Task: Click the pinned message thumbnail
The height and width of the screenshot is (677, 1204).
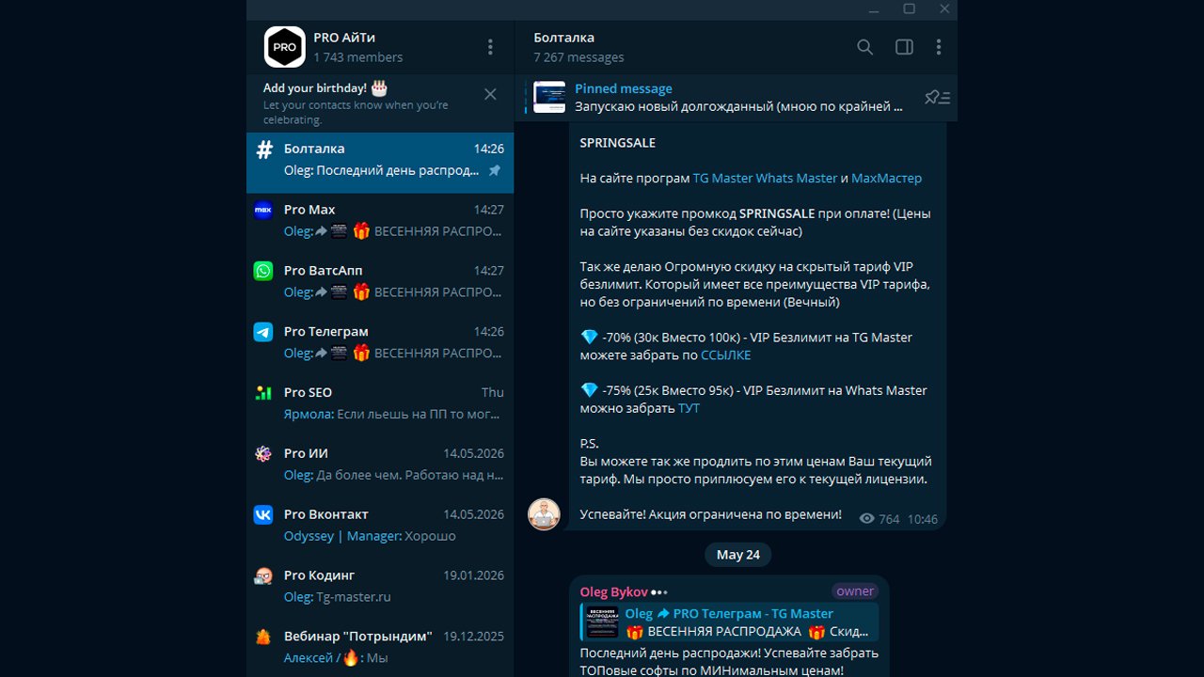Action: click(x=549, y=98)
